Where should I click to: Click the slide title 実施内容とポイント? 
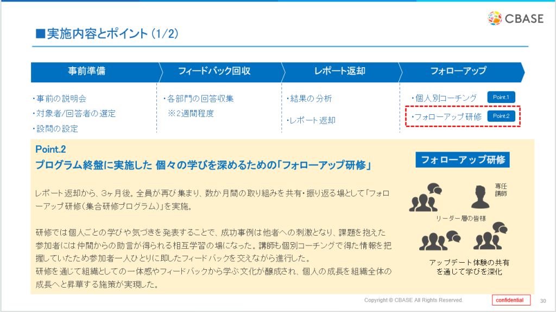coord(107,34)
